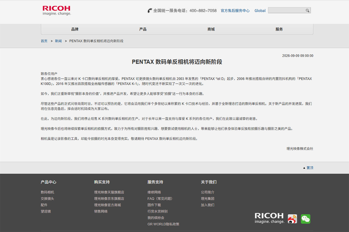Click the RICOH logo in the header
This screenshot has height=232, width=349.
(57, 10)
